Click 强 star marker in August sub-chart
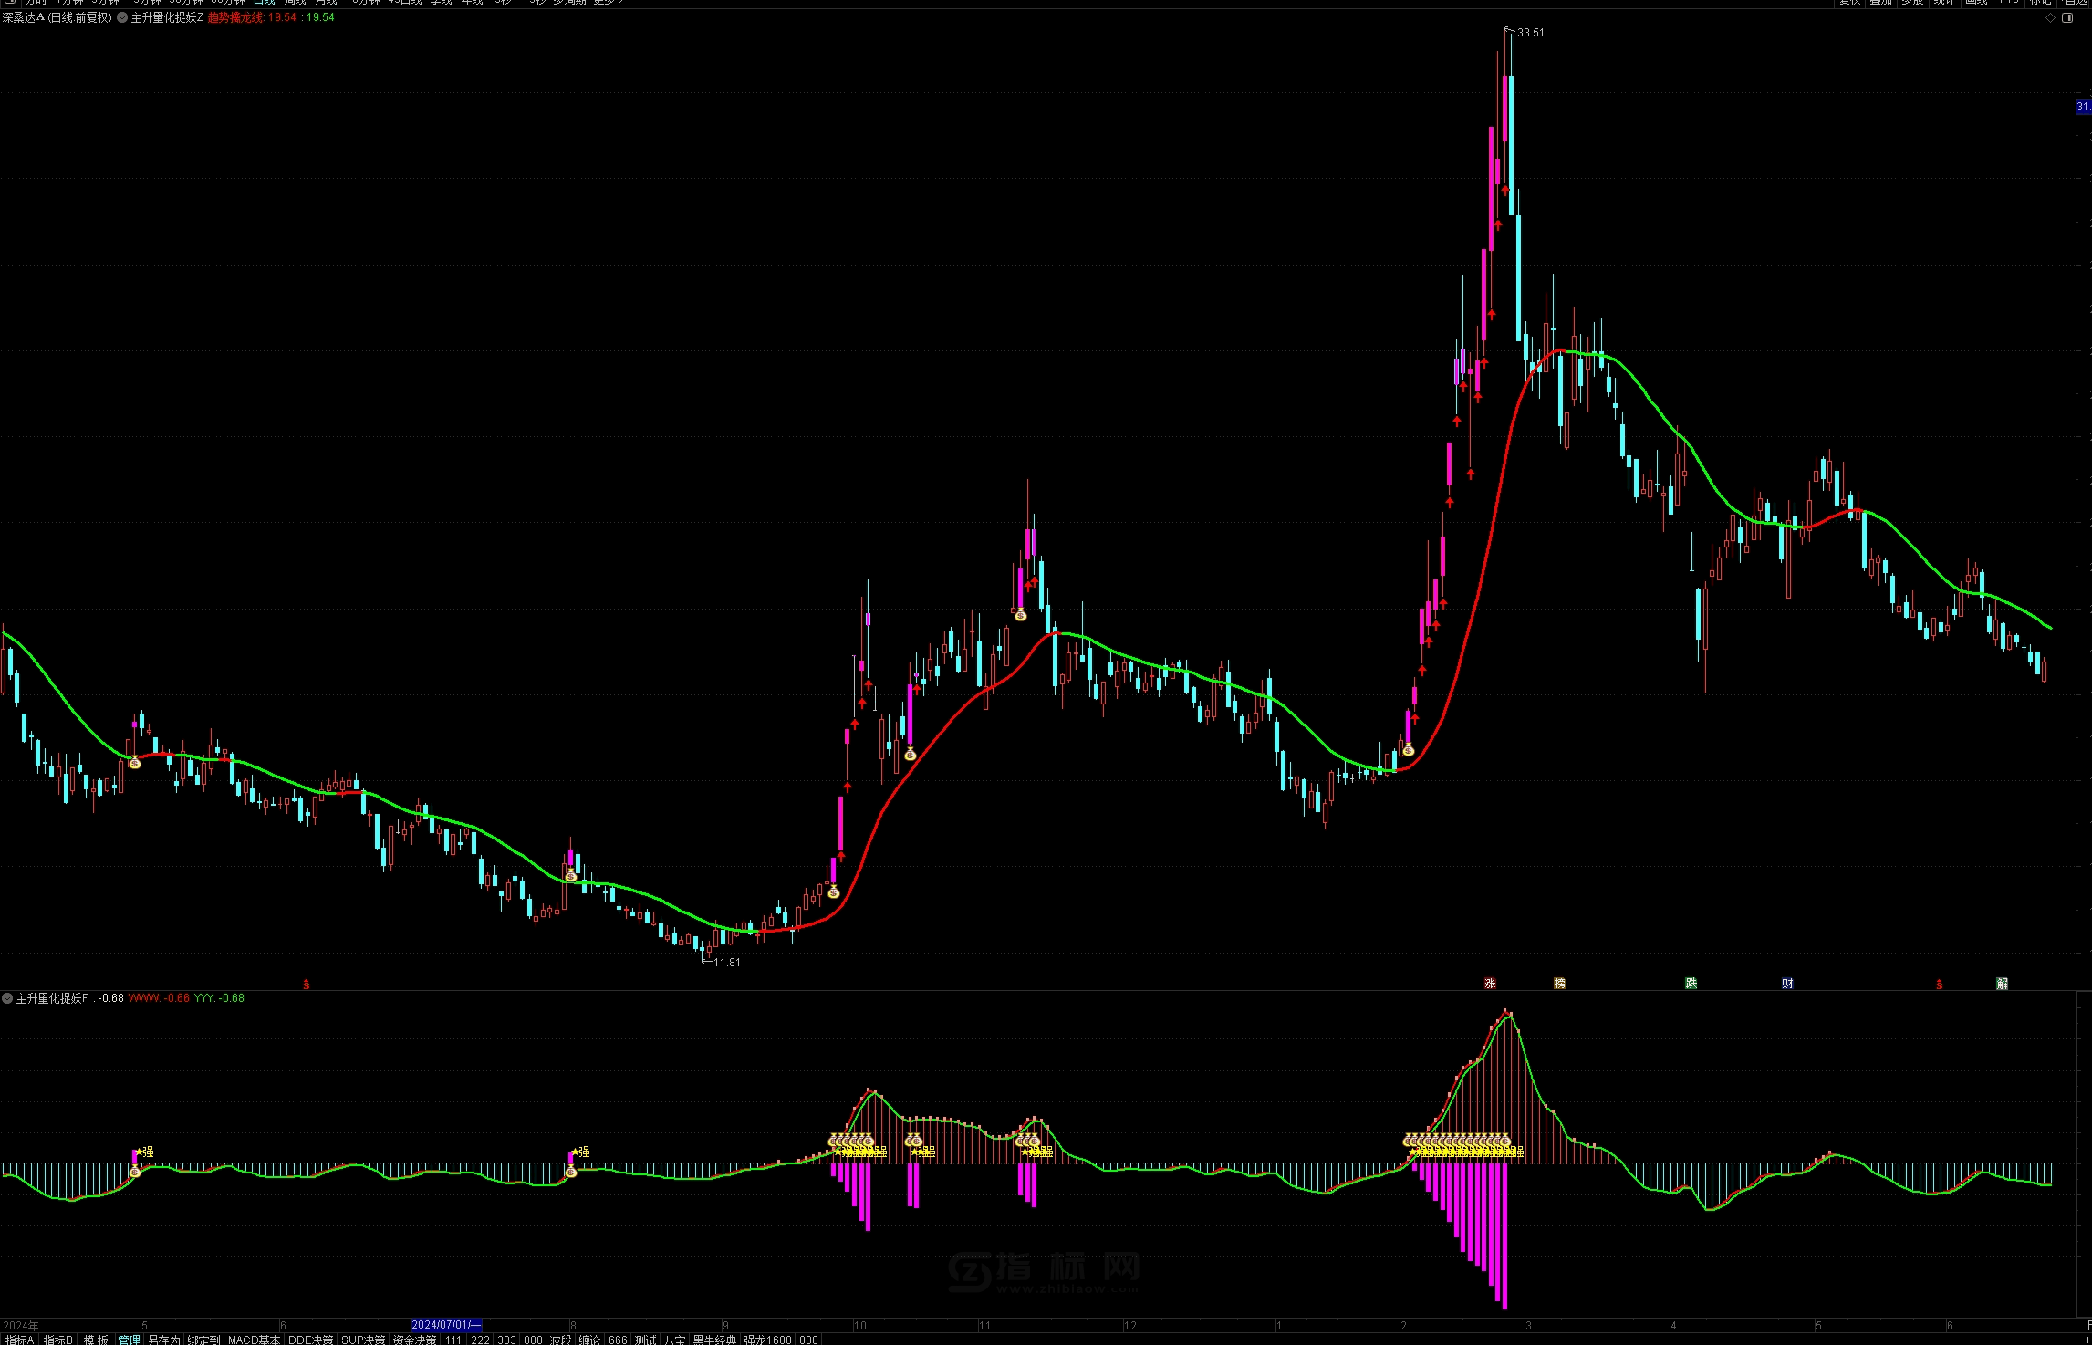The image size is (2092, 1345). (581, 1152)
